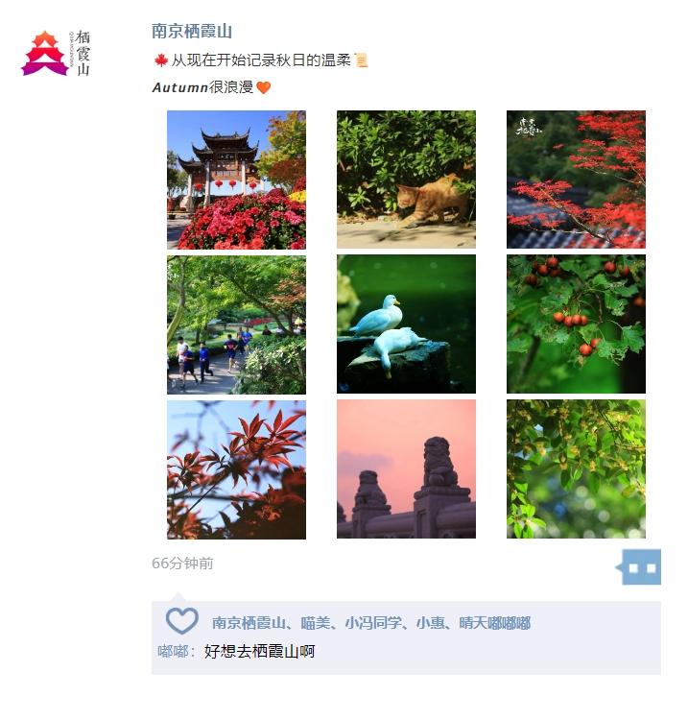
Task: Open the 南京栖霞山 account name link
Action: click(192, 32)
